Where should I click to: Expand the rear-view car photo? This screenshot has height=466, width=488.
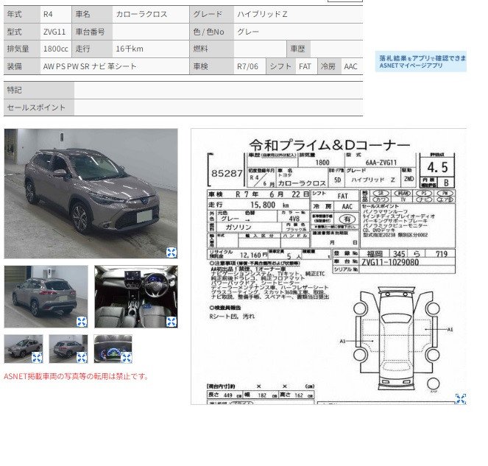[x=82, y=322]
